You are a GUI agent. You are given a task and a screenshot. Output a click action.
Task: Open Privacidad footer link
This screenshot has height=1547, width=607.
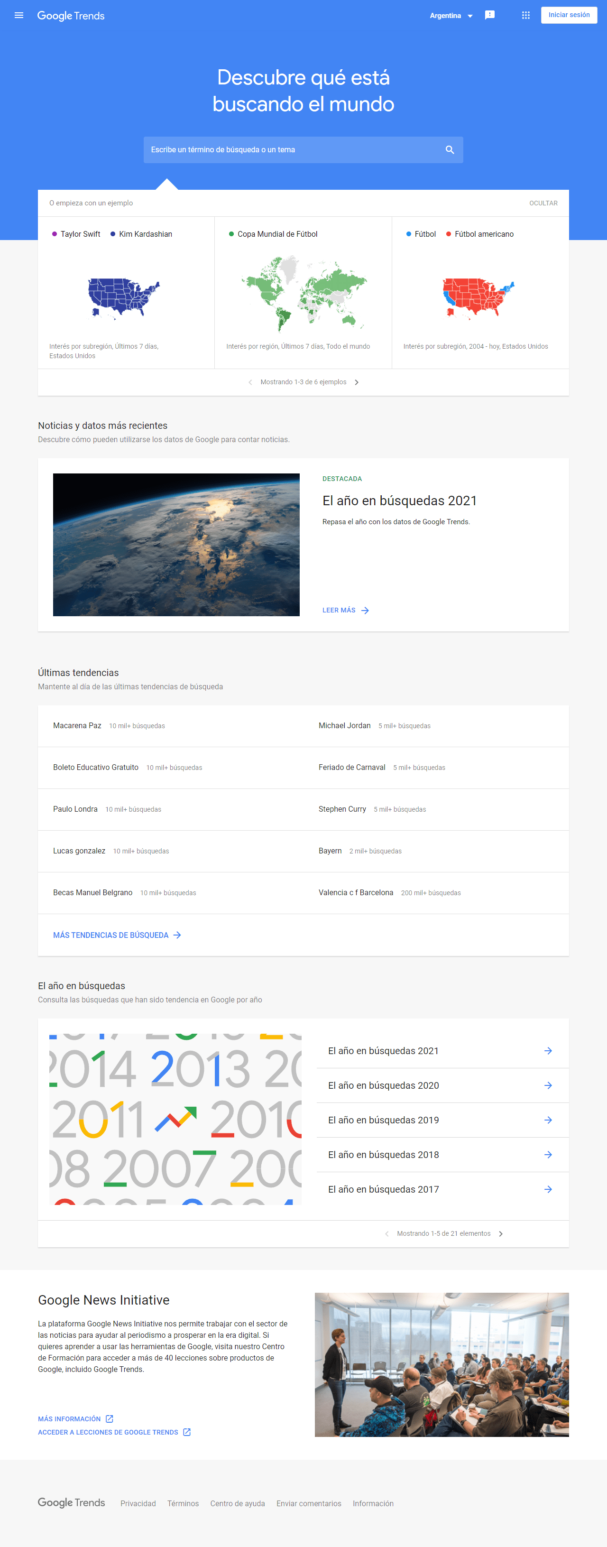pos(138,1503)
